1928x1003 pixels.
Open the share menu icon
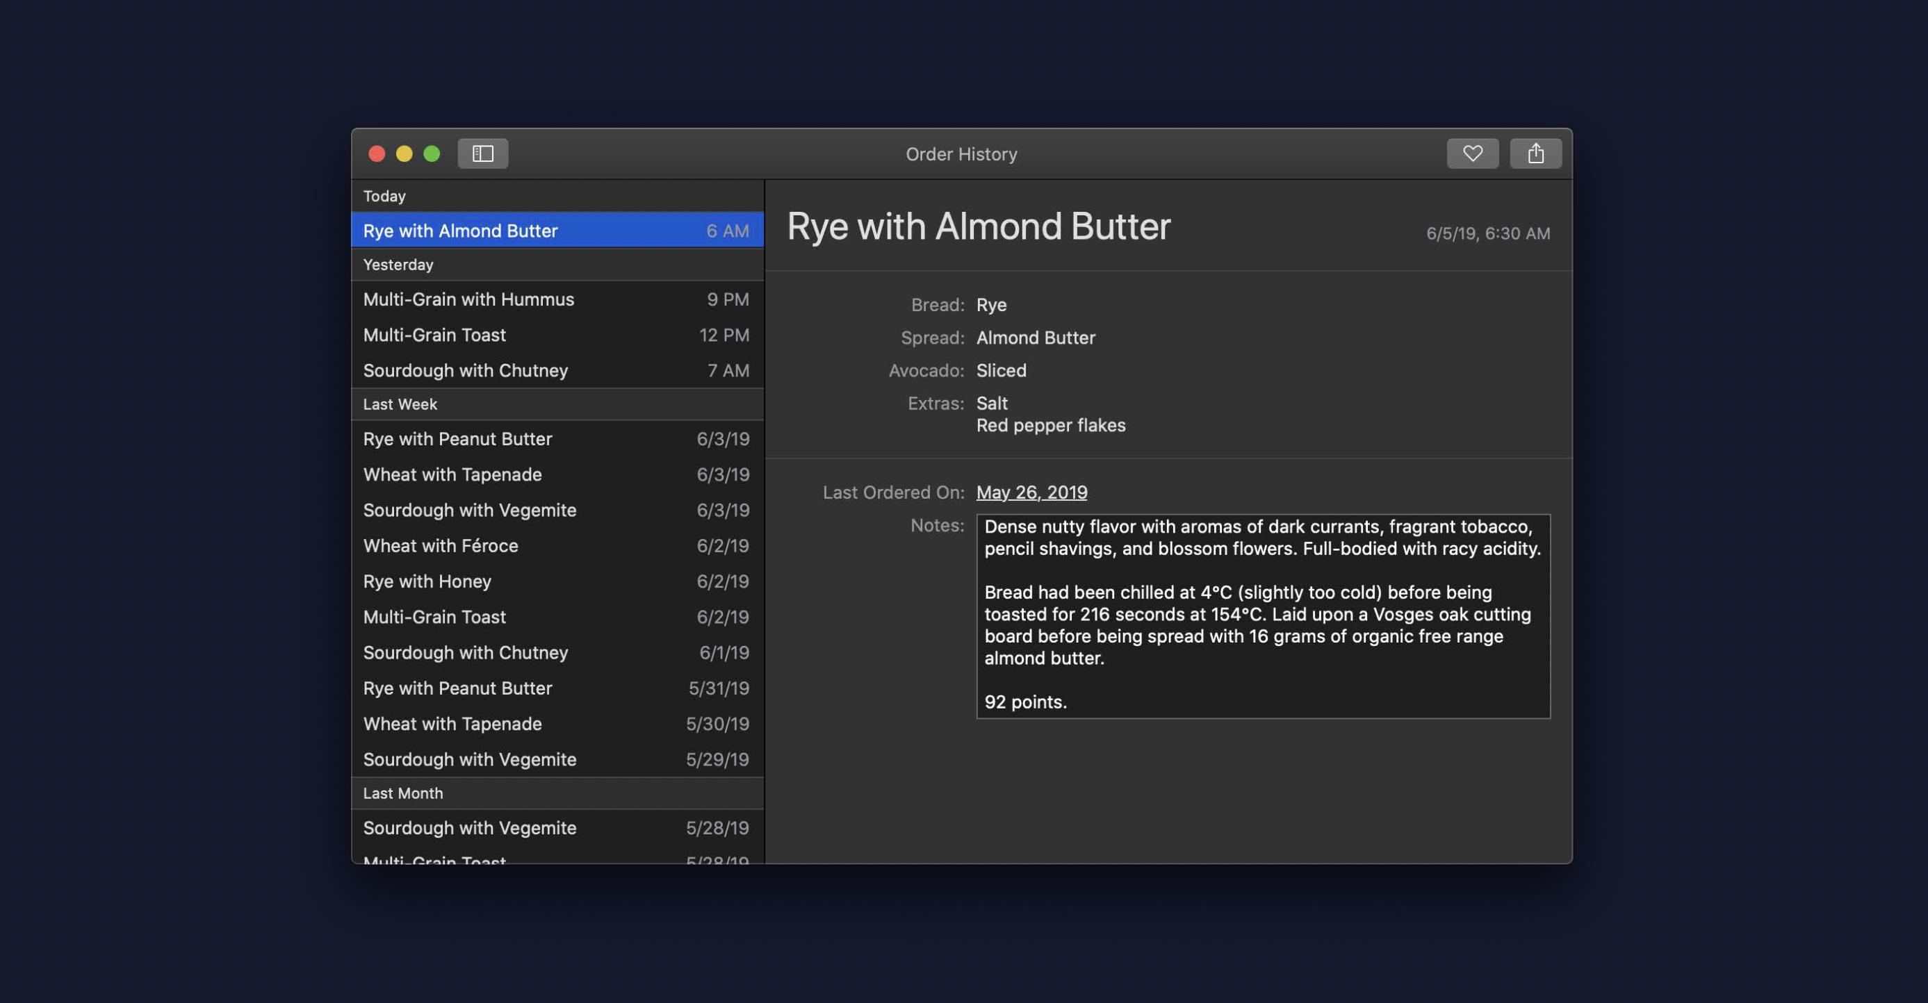pos(1535,154)
